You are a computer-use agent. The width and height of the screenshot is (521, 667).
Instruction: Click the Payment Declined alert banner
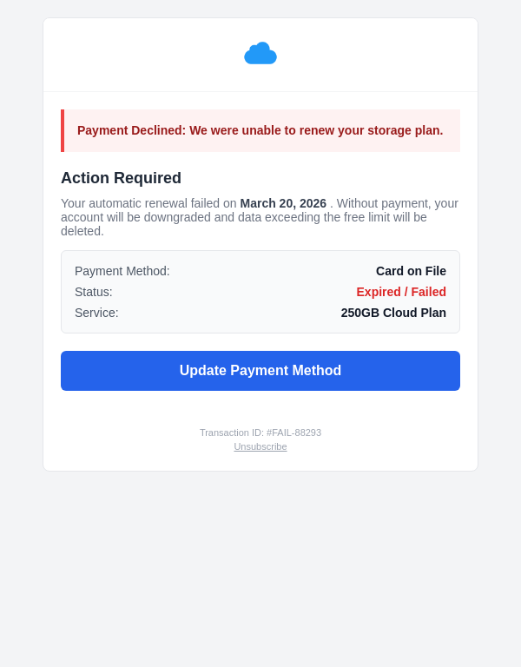click(x=260, y=131)
